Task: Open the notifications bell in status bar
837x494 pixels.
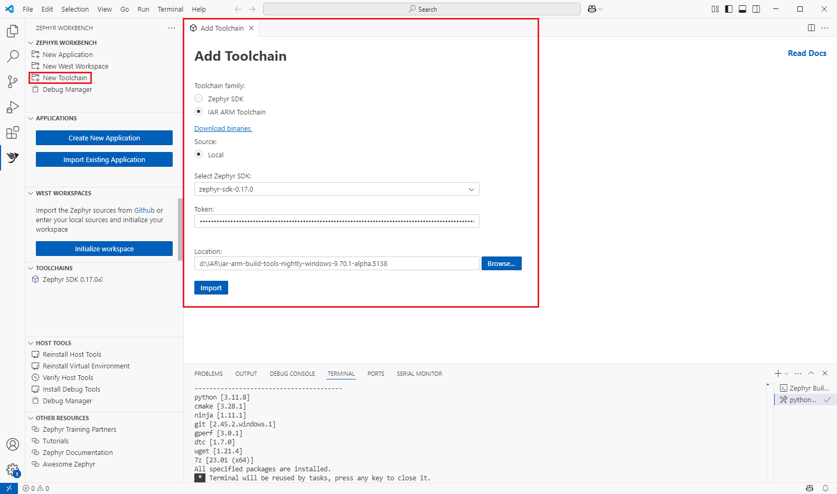Action: pos(825,488)
